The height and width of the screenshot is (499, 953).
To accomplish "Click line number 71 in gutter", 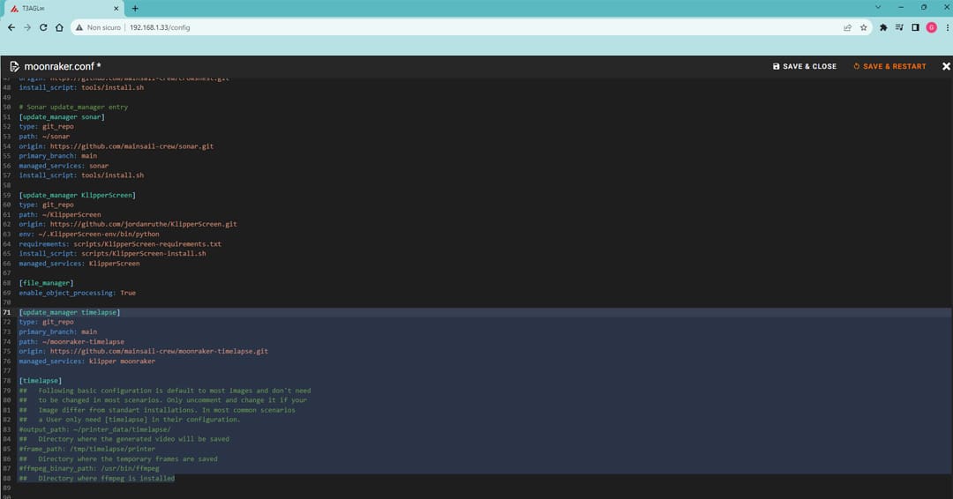I will point(7,312).
